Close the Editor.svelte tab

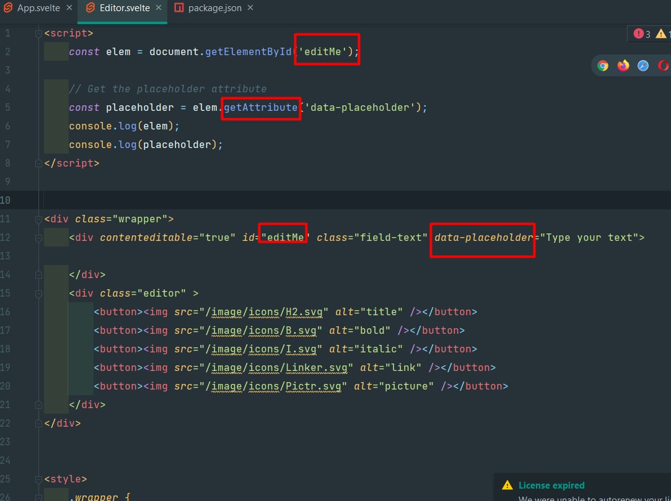click(x=159, y=7)
